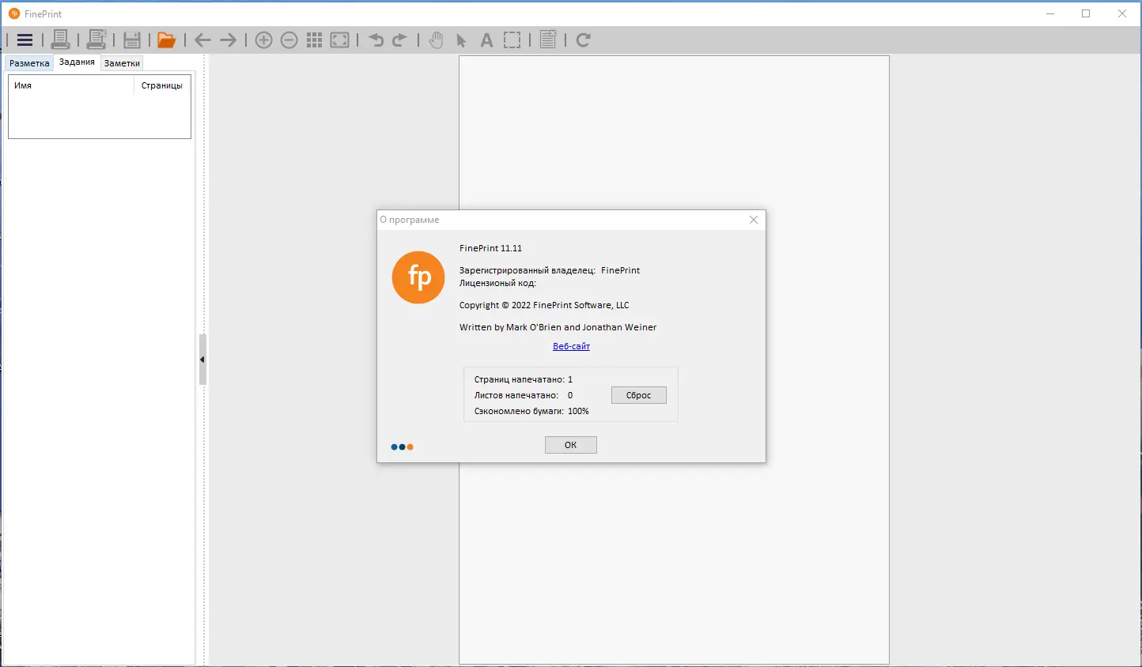The height and width of the screenshot is (667, 1142).
Task: Switch to the Заметки tab
Action: click(x=122, y=63)
